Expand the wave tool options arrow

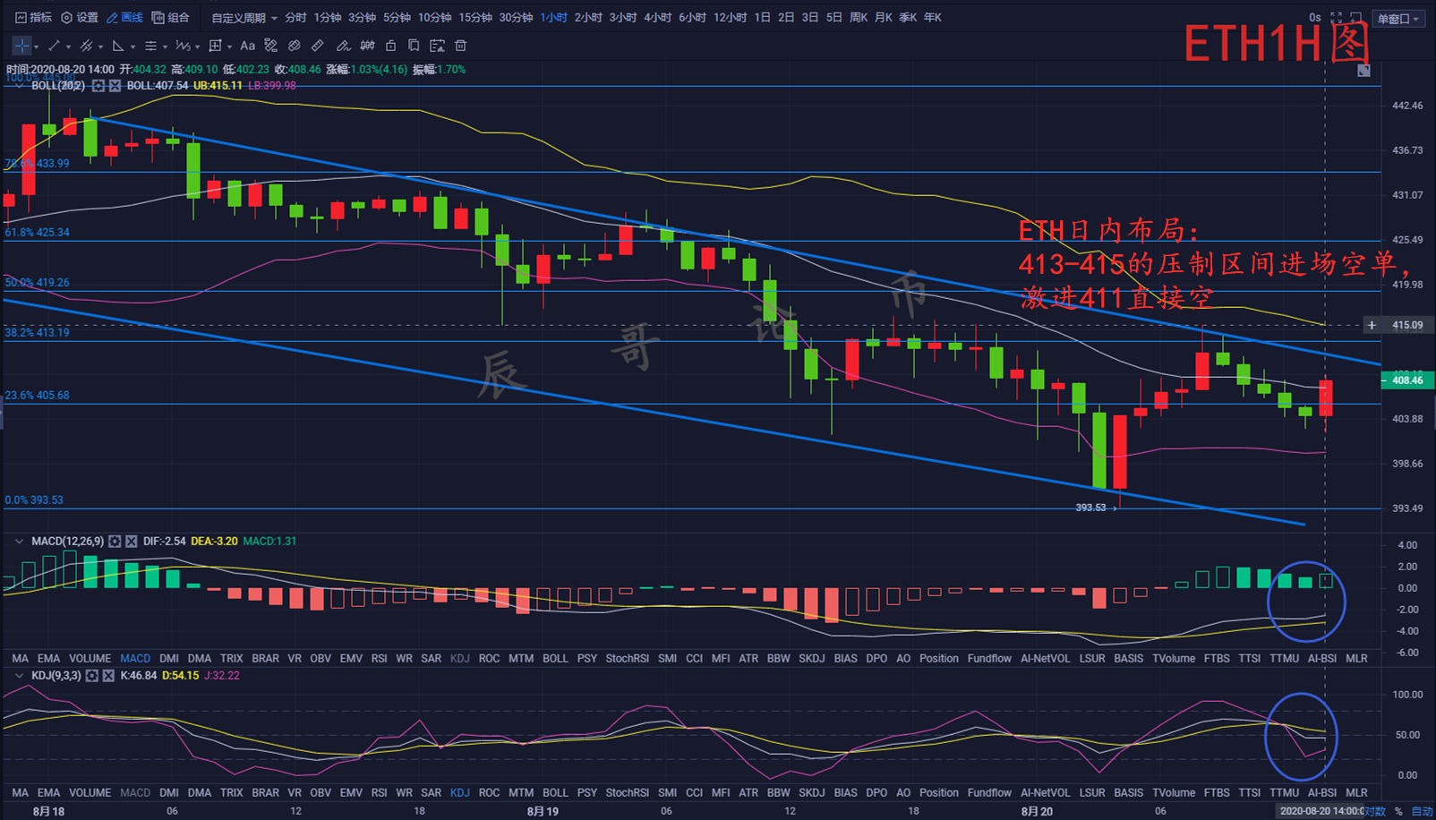tap(197, 47)
